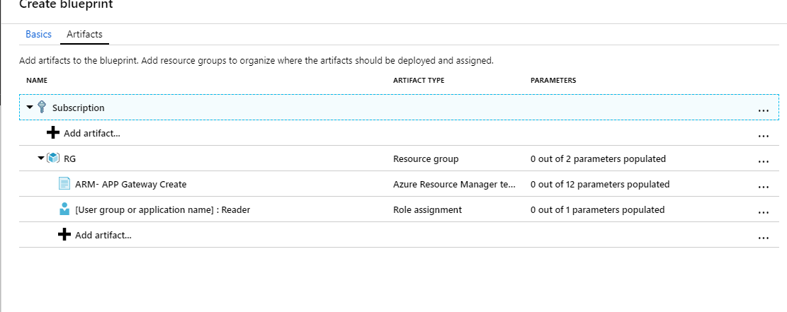This screenshot has height=312, width=787.
Task: Open RG's 0 out of 2 parameters populated
Action: [598, 158]
